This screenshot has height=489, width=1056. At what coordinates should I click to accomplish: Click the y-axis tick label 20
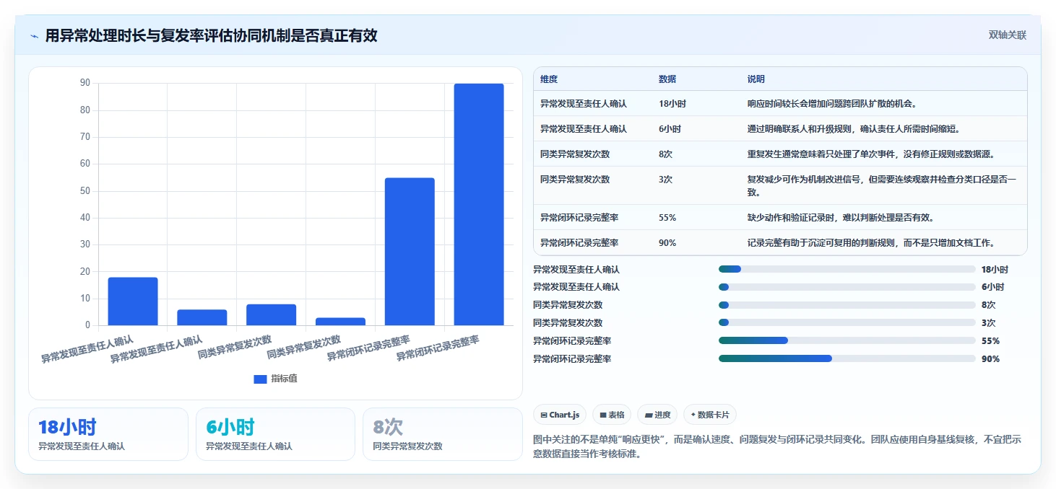click(85, 272)
